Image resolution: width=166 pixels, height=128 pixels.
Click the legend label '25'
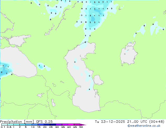[51, 127]
